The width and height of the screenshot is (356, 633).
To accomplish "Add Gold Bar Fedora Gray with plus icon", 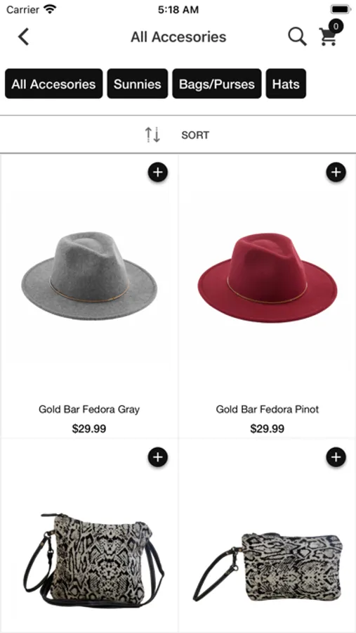I will tap(158, 172).
